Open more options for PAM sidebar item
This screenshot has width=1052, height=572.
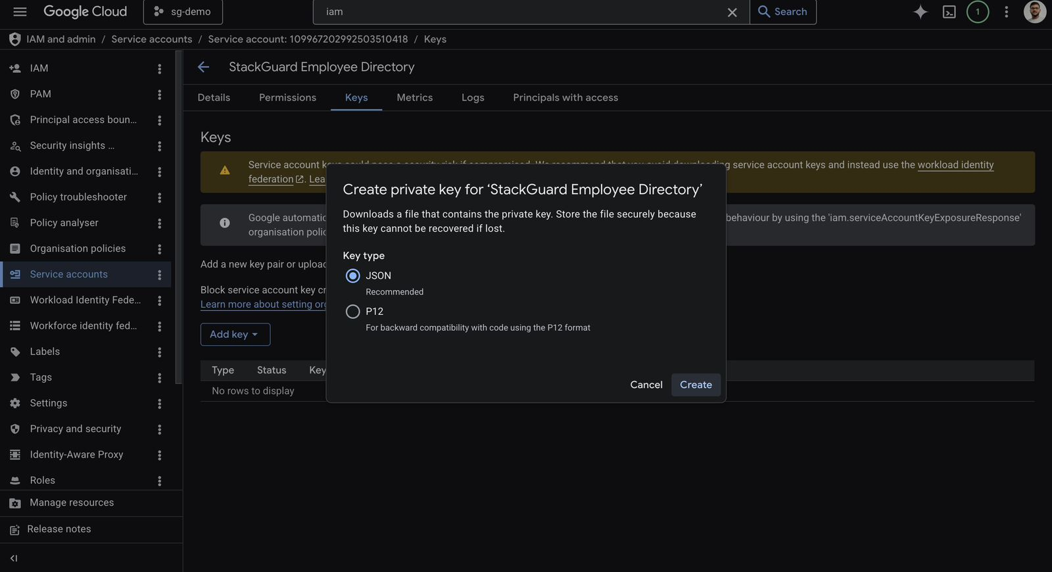coord(159,94)
